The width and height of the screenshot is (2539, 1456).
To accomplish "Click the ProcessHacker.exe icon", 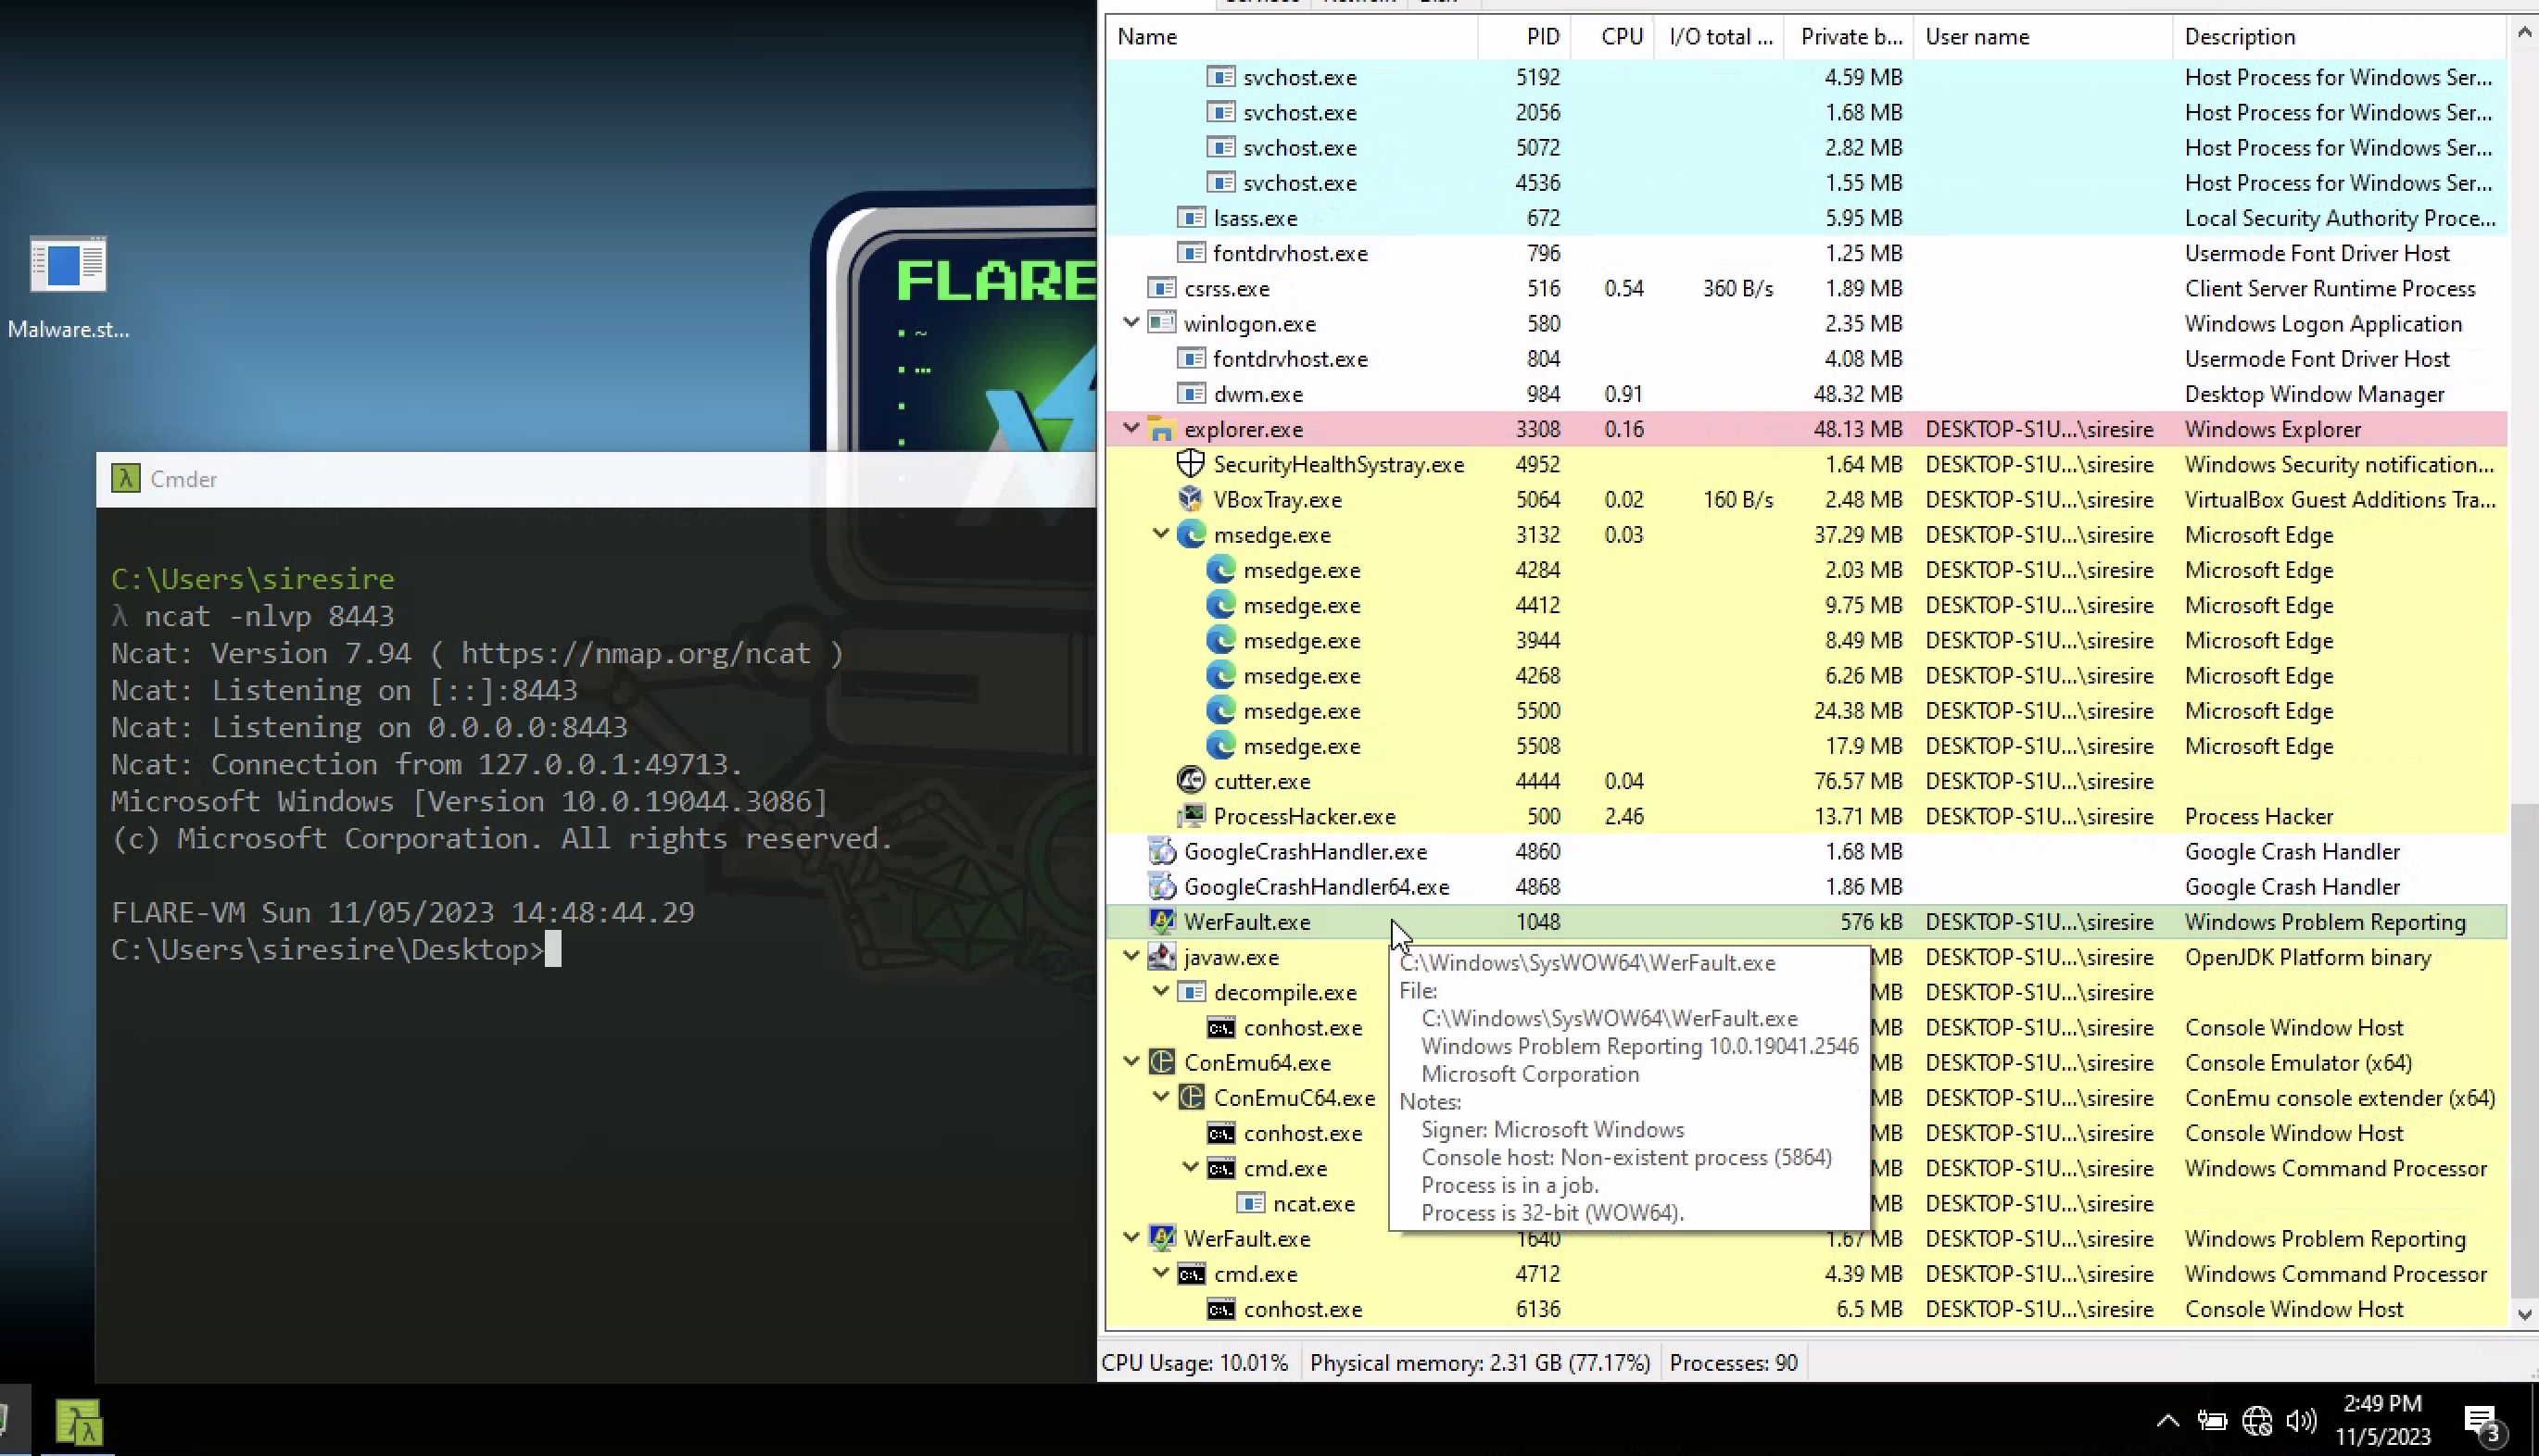I will click(1191, 816).
